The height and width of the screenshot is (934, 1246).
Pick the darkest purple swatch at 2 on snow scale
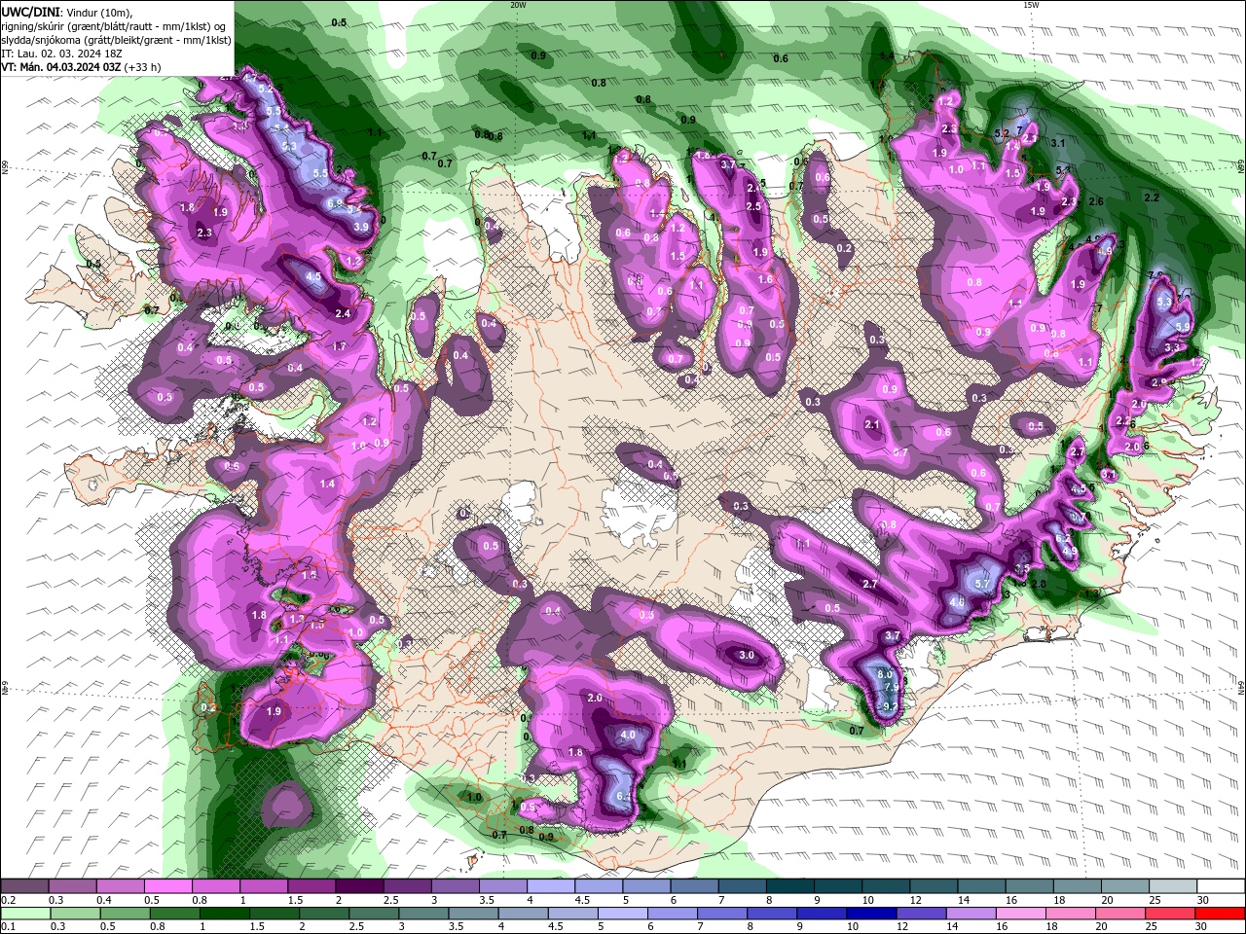(x=360, y=886)
